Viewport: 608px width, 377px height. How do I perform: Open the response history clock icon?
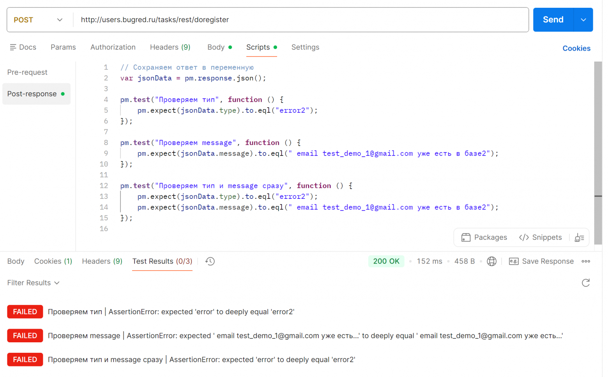210,261
